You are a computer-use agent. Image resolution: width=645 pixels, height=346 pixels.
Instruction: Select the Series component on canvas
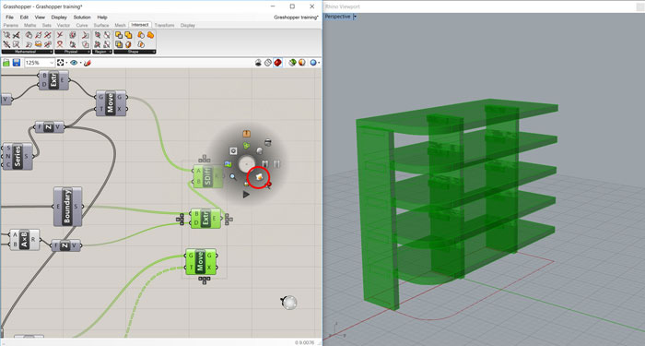pyautogui.click(x=18, y=157)
